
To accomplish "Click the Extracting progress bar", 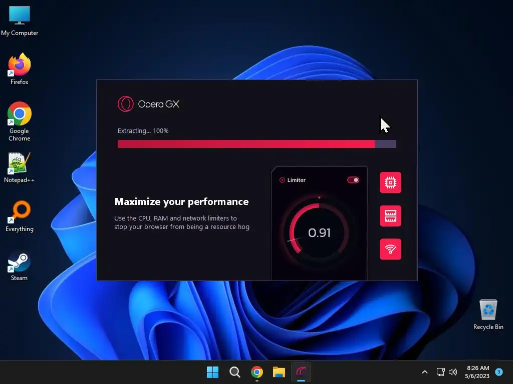I will (x=257, y=144).
